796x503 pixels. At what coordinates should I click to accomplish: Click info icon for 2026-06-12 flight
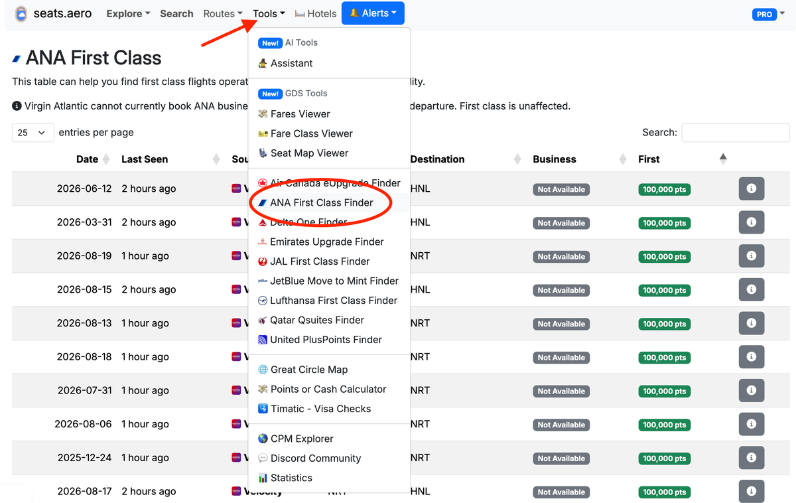click(x=751, y=189)
